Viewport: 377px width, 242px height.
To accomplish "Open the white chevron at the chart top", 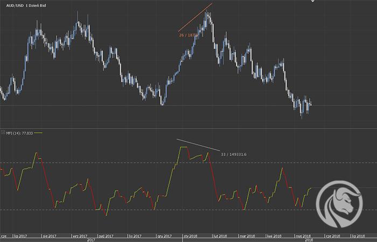I will 312,1.
